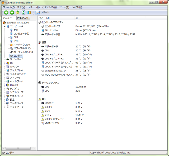Viewport: 169px width, 156px height.
Task: Click the OS Windows flag icon
Action: pos(8,63)
